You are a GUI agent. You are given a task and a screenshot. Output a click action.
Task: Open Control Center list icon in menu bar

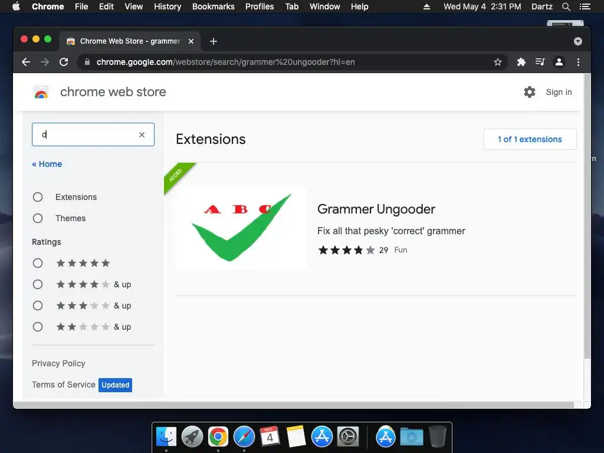pyautogui.click(x=585, y=6)
